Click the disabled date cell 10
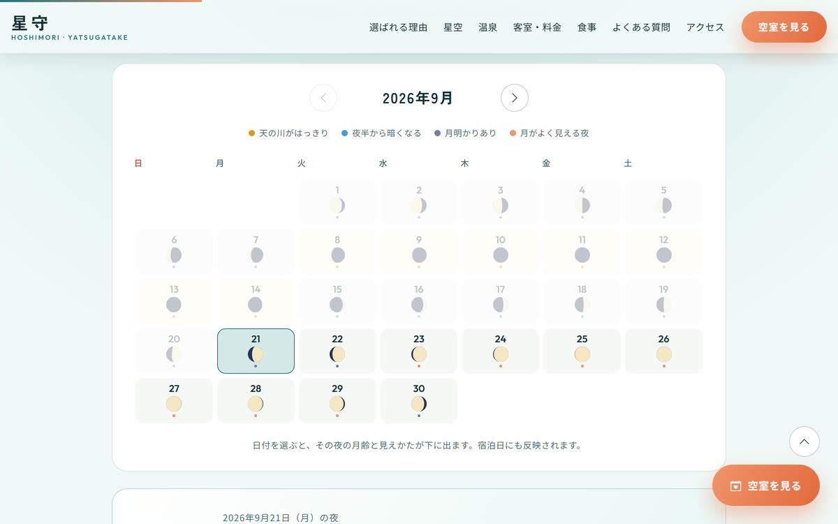Viewport: 838px width, 524px height. click(501, 252)
